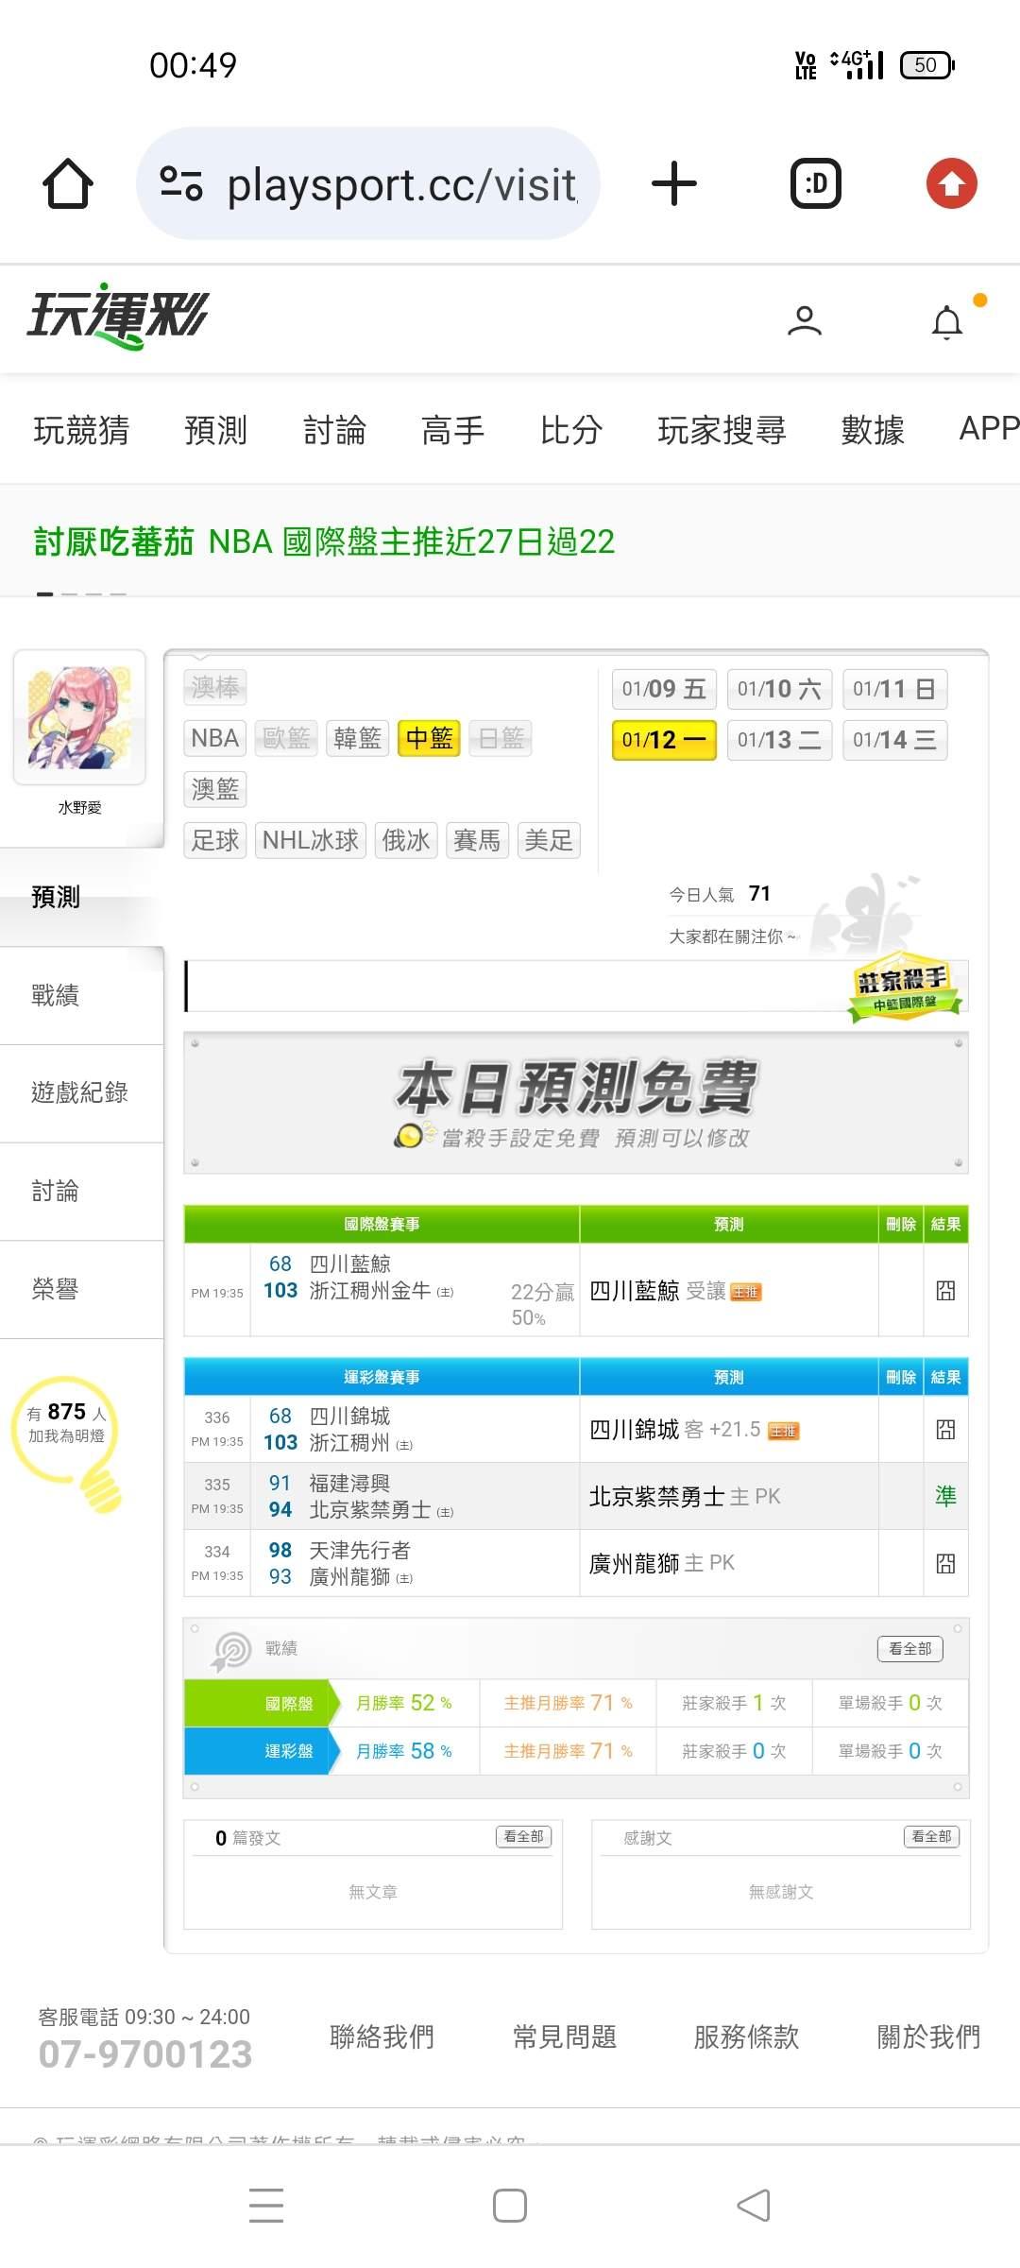Tap the browser home icon
The width and height of the screenshot is (1020, 2268).
coord(68,183)
